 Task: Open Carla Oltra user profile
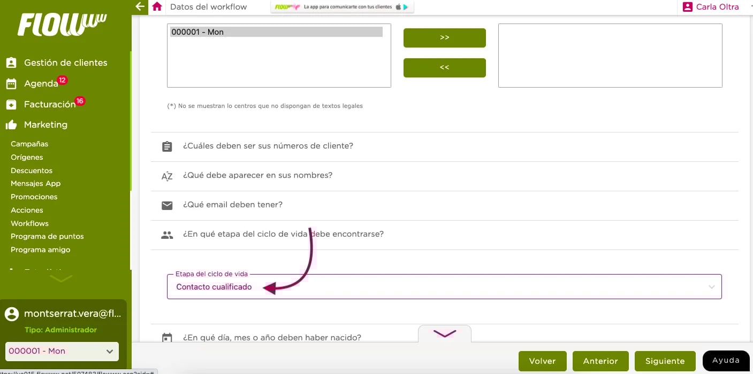711,7
